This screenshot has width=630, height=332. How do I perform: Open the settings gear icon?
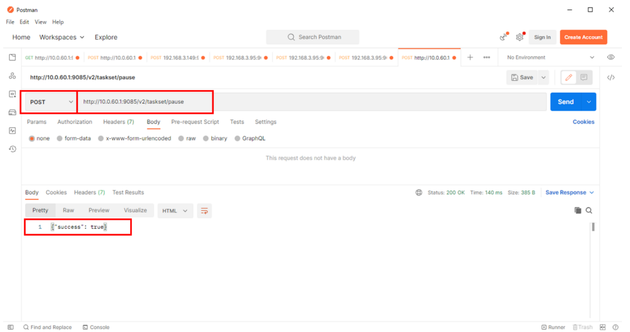[x=520, y=37]
